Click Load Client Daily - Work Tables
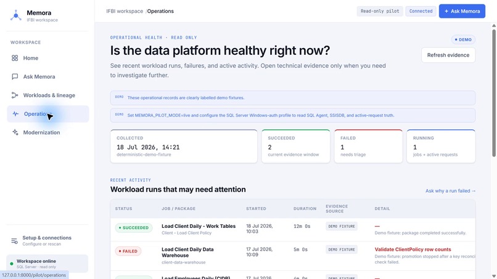The image size is (497, 279). (199, 226)
